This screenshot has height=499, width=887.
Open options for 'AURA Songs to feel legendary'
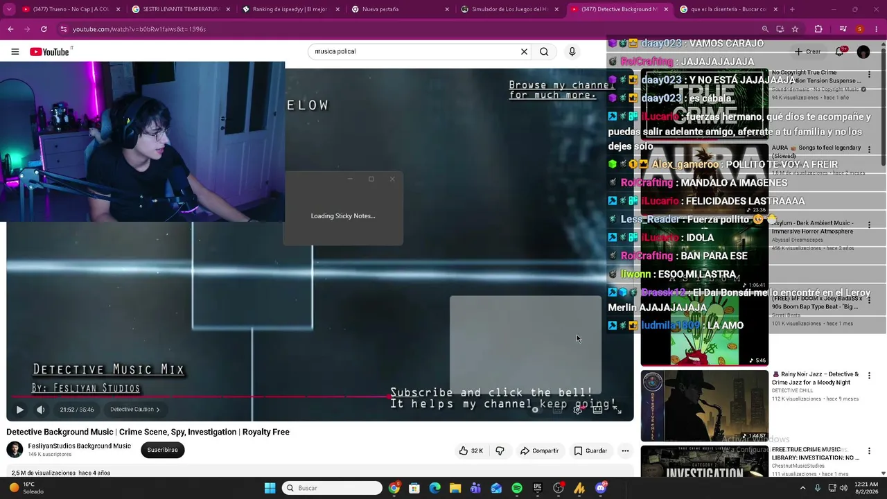(869, 149)
